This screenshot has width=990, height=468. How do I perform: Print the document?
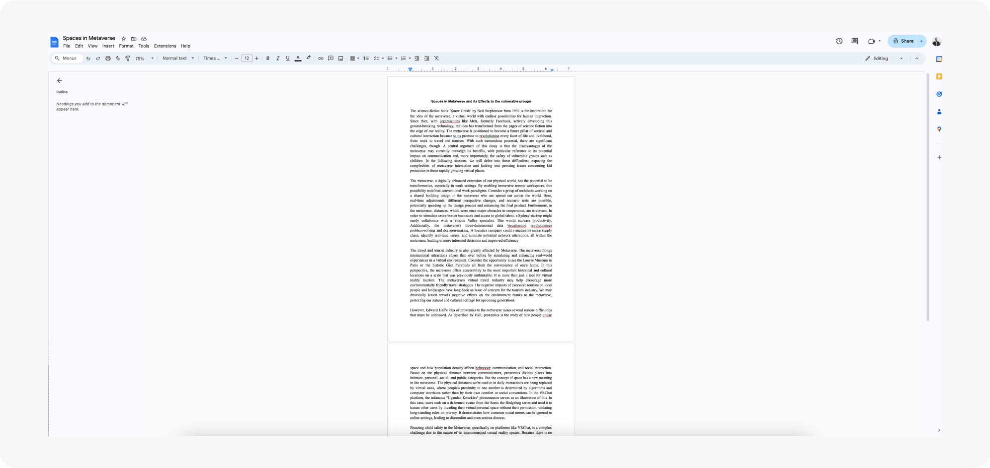coord(108,59)
